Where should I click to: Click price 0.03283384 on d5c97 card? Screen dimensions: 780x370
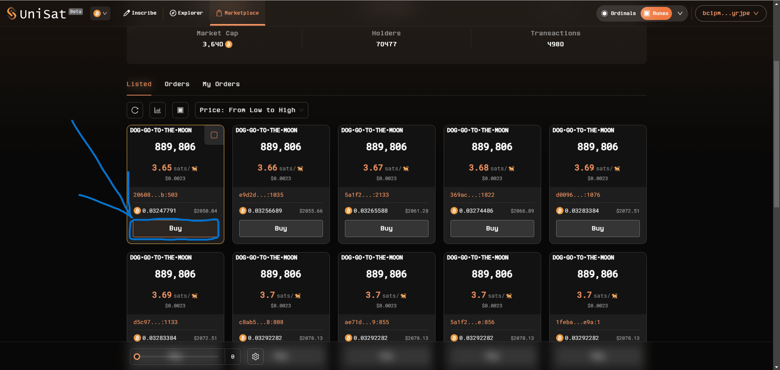(159, 338)
